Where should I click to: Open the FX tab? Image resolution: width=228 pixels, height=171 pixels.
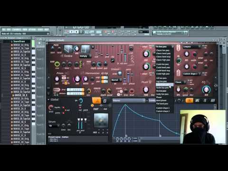click(x=205, y=101)
